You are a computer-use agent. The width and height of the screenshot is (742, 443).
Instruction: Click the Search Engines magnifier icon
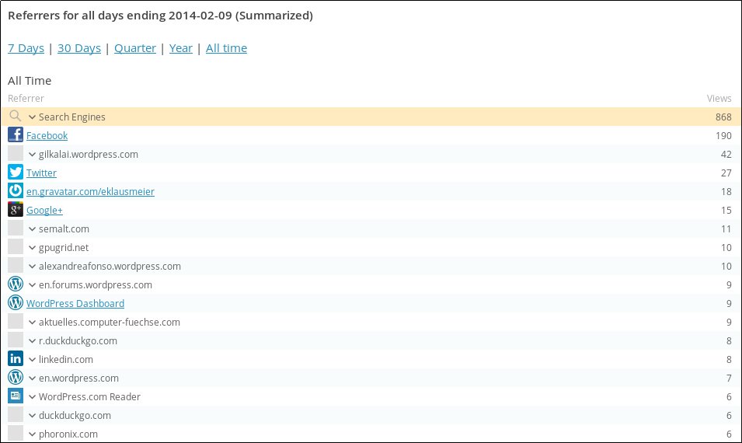point(16,117)
